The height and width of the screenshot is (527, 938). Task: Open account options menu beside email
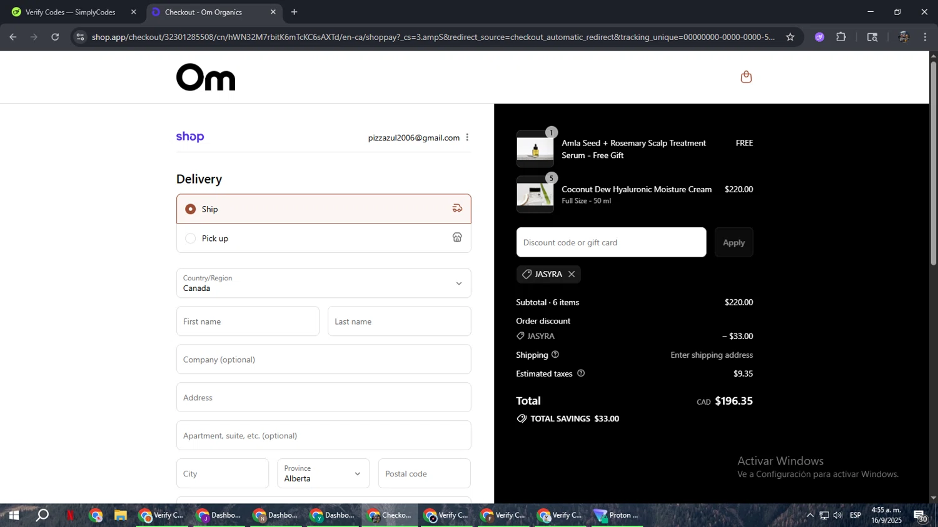click(x=467, y=137)
